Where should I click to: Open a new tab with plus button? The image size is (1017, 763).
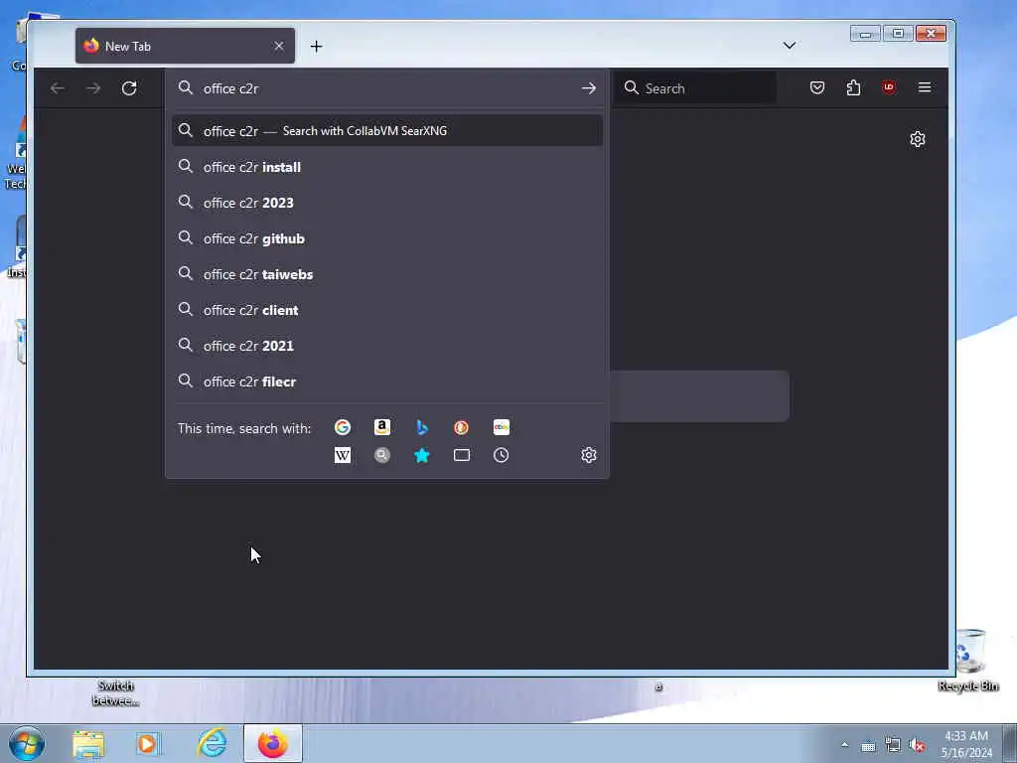(316, 46)
